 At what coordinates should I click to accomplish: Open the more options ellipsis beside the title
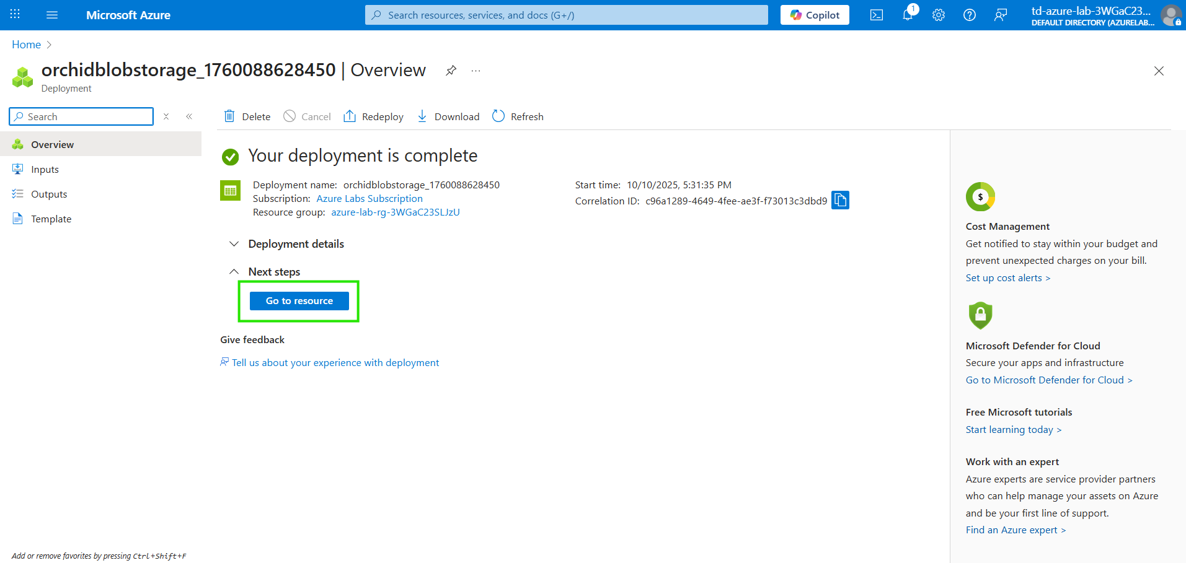pos(476,71)
